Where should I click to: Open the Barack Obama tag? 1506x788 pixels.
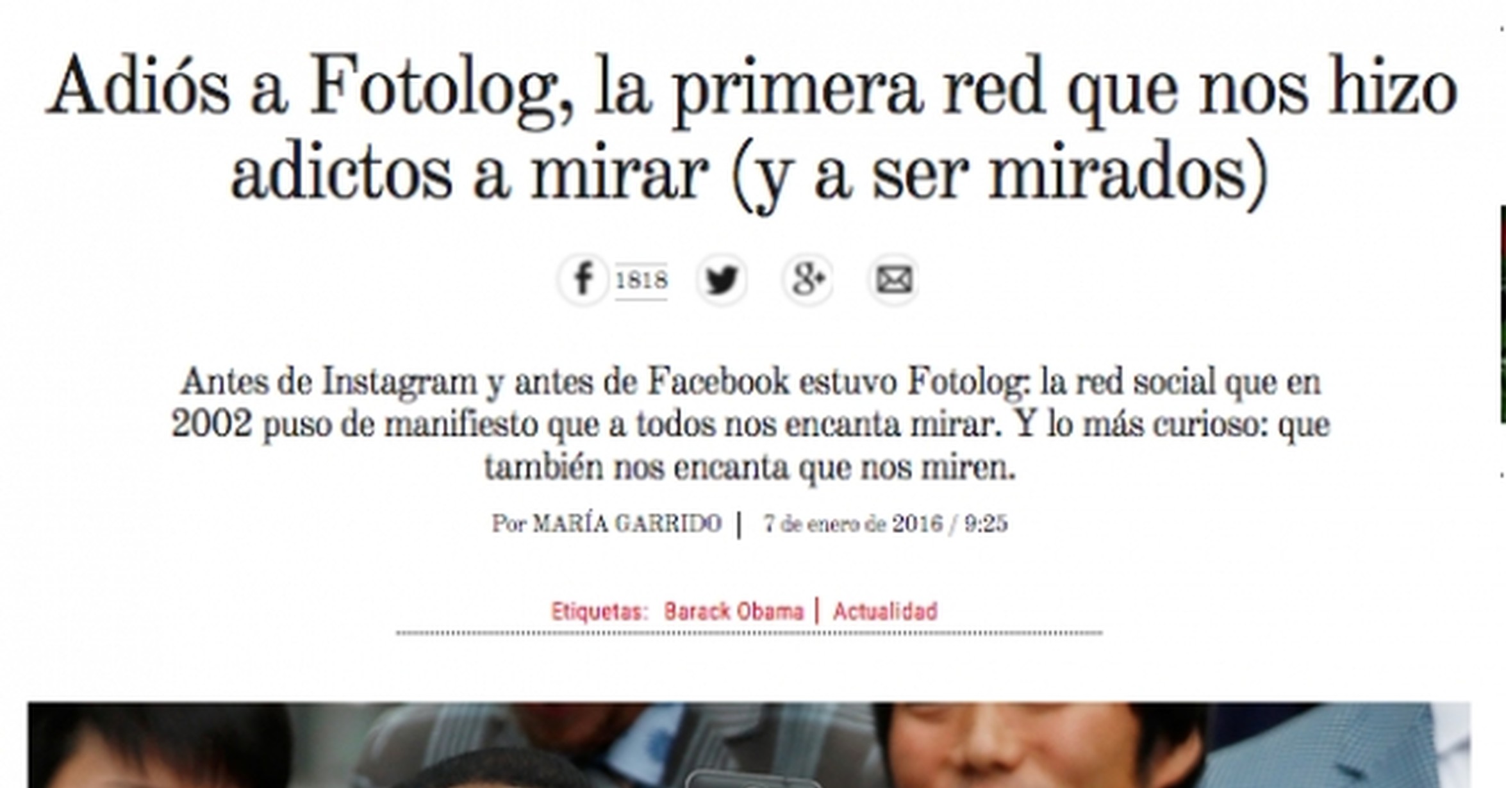[x=733, y=611]
